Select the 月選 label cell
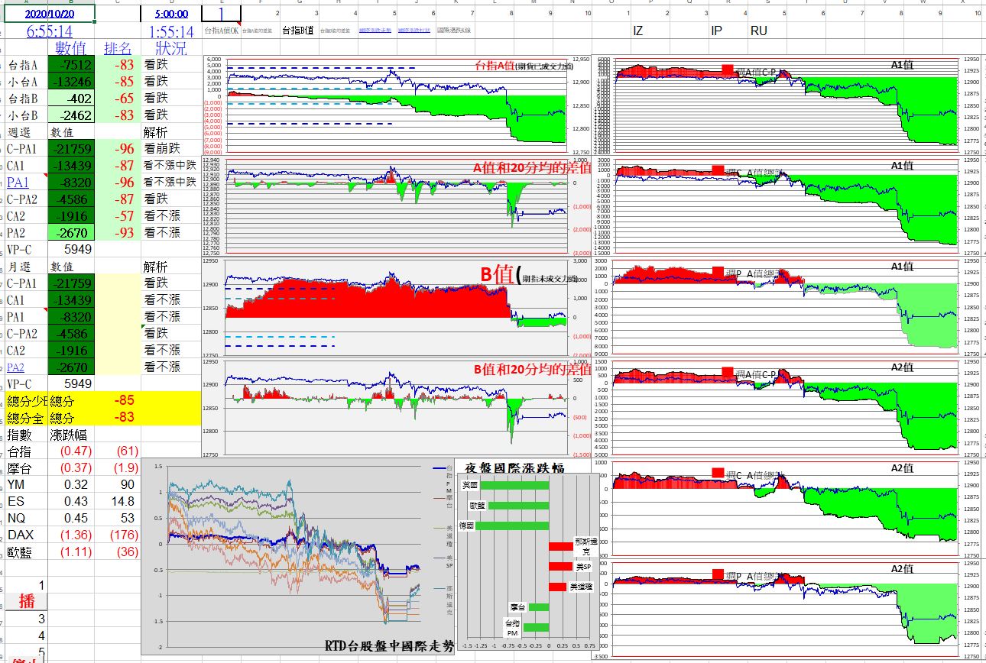 [x=26, y=267]
